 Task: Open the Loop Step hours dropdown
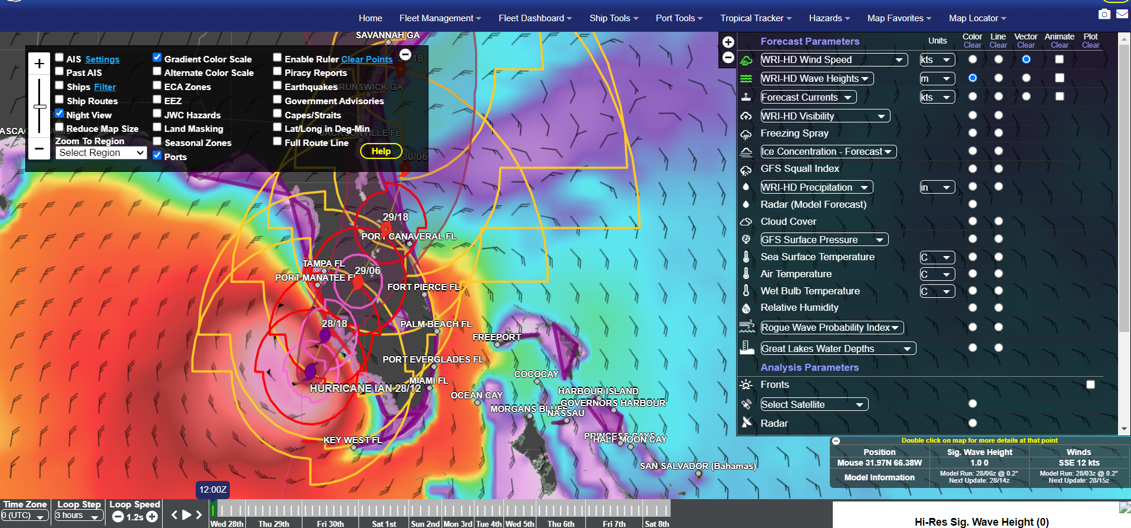(x=78, y=516)
